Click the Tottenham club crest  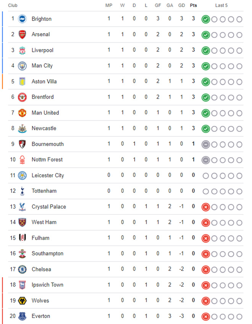coord(22,191)
